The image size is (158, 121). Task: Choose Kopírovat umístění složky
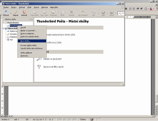pyautogui.click(x=32, y=37)
